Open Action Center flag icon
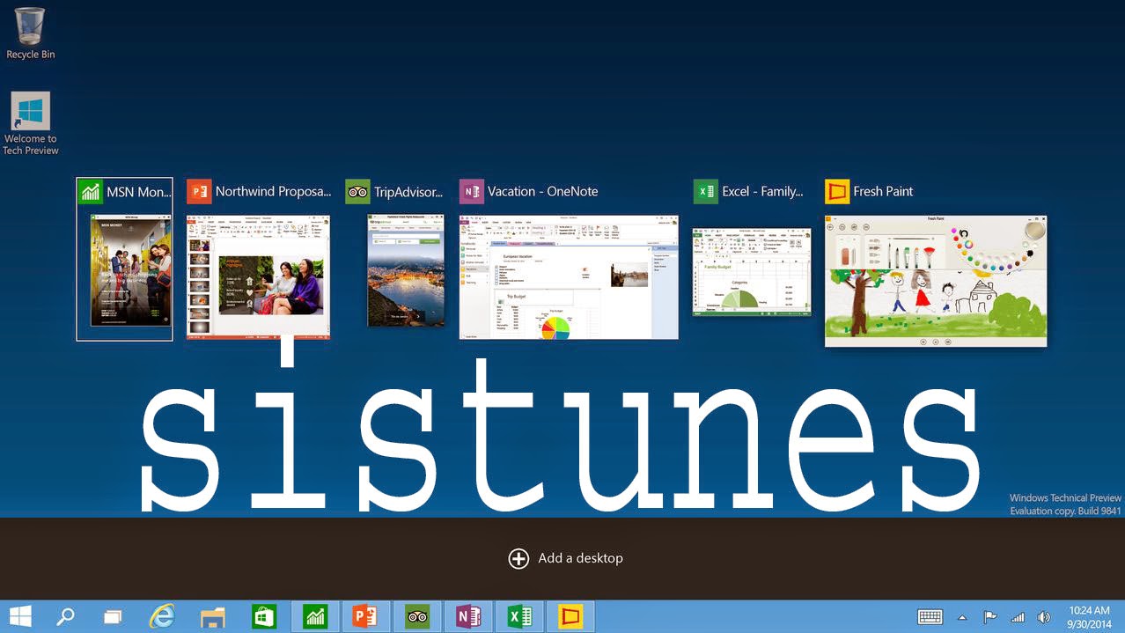 tap(989, 617)
